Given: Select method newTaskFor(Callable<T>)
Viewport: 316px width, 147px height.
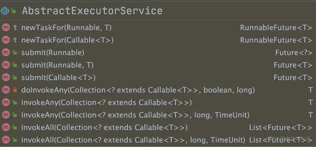Looking at the screenshot, I should tap(67, 40).
